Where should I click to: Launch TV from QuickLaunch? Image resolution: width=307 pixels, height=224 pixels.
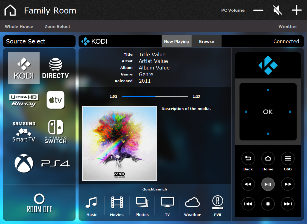167,206
